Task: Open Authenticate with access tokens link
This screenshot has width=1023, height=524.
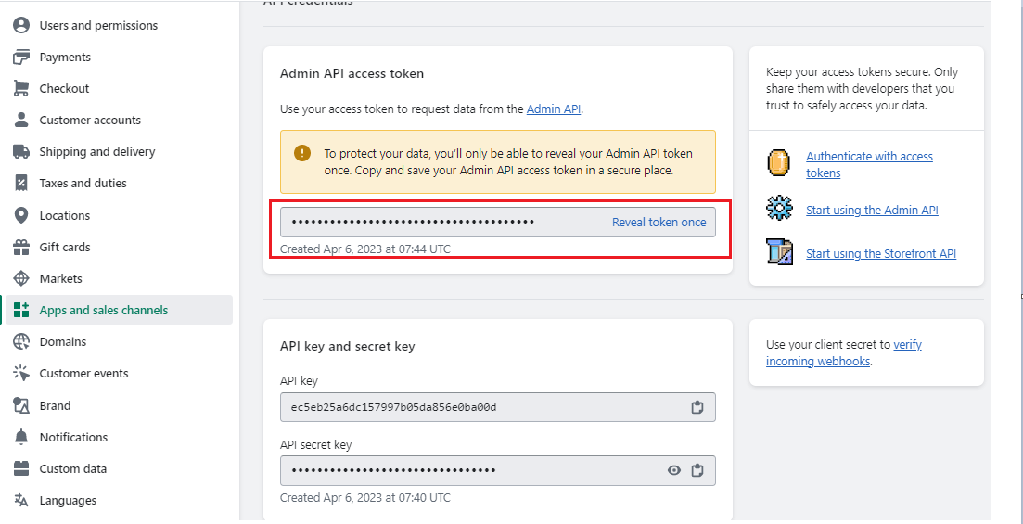Action: tap(869, 157)
